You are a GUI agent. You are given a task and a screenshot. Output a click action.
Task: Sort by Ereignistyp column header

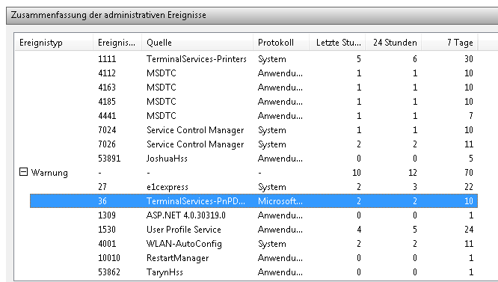coord(54,43)
